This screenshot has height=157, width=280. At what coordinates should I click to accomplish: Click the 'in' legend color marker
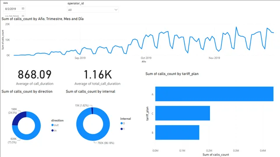52,130
